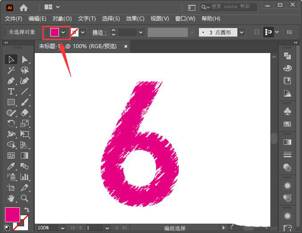The image size is (302, 233).
Task: Open the align options dropdown arrow
Action: point(277,32)
